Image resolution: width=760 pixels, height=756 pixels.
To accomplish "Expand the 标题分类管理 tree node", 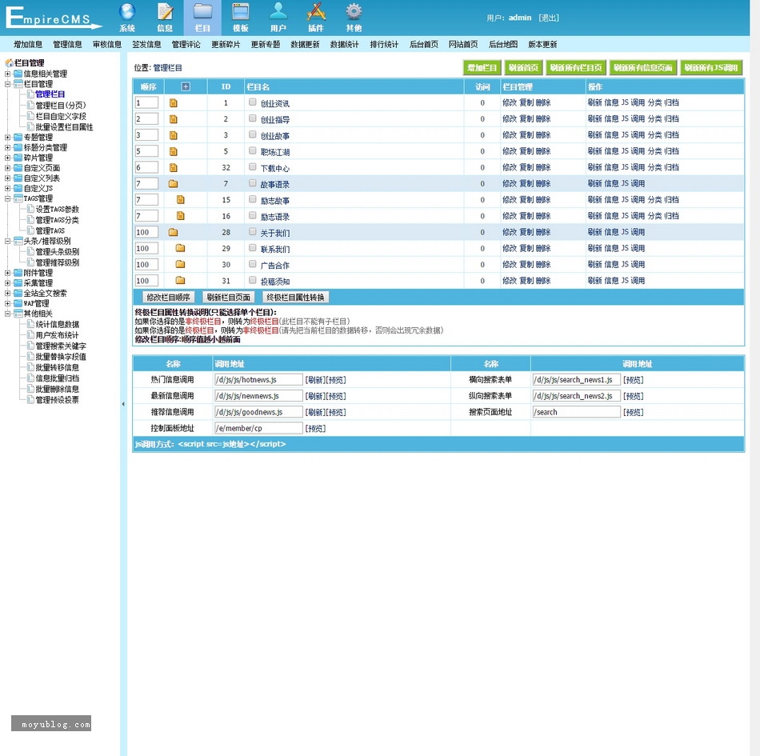I will pos(7,147).
